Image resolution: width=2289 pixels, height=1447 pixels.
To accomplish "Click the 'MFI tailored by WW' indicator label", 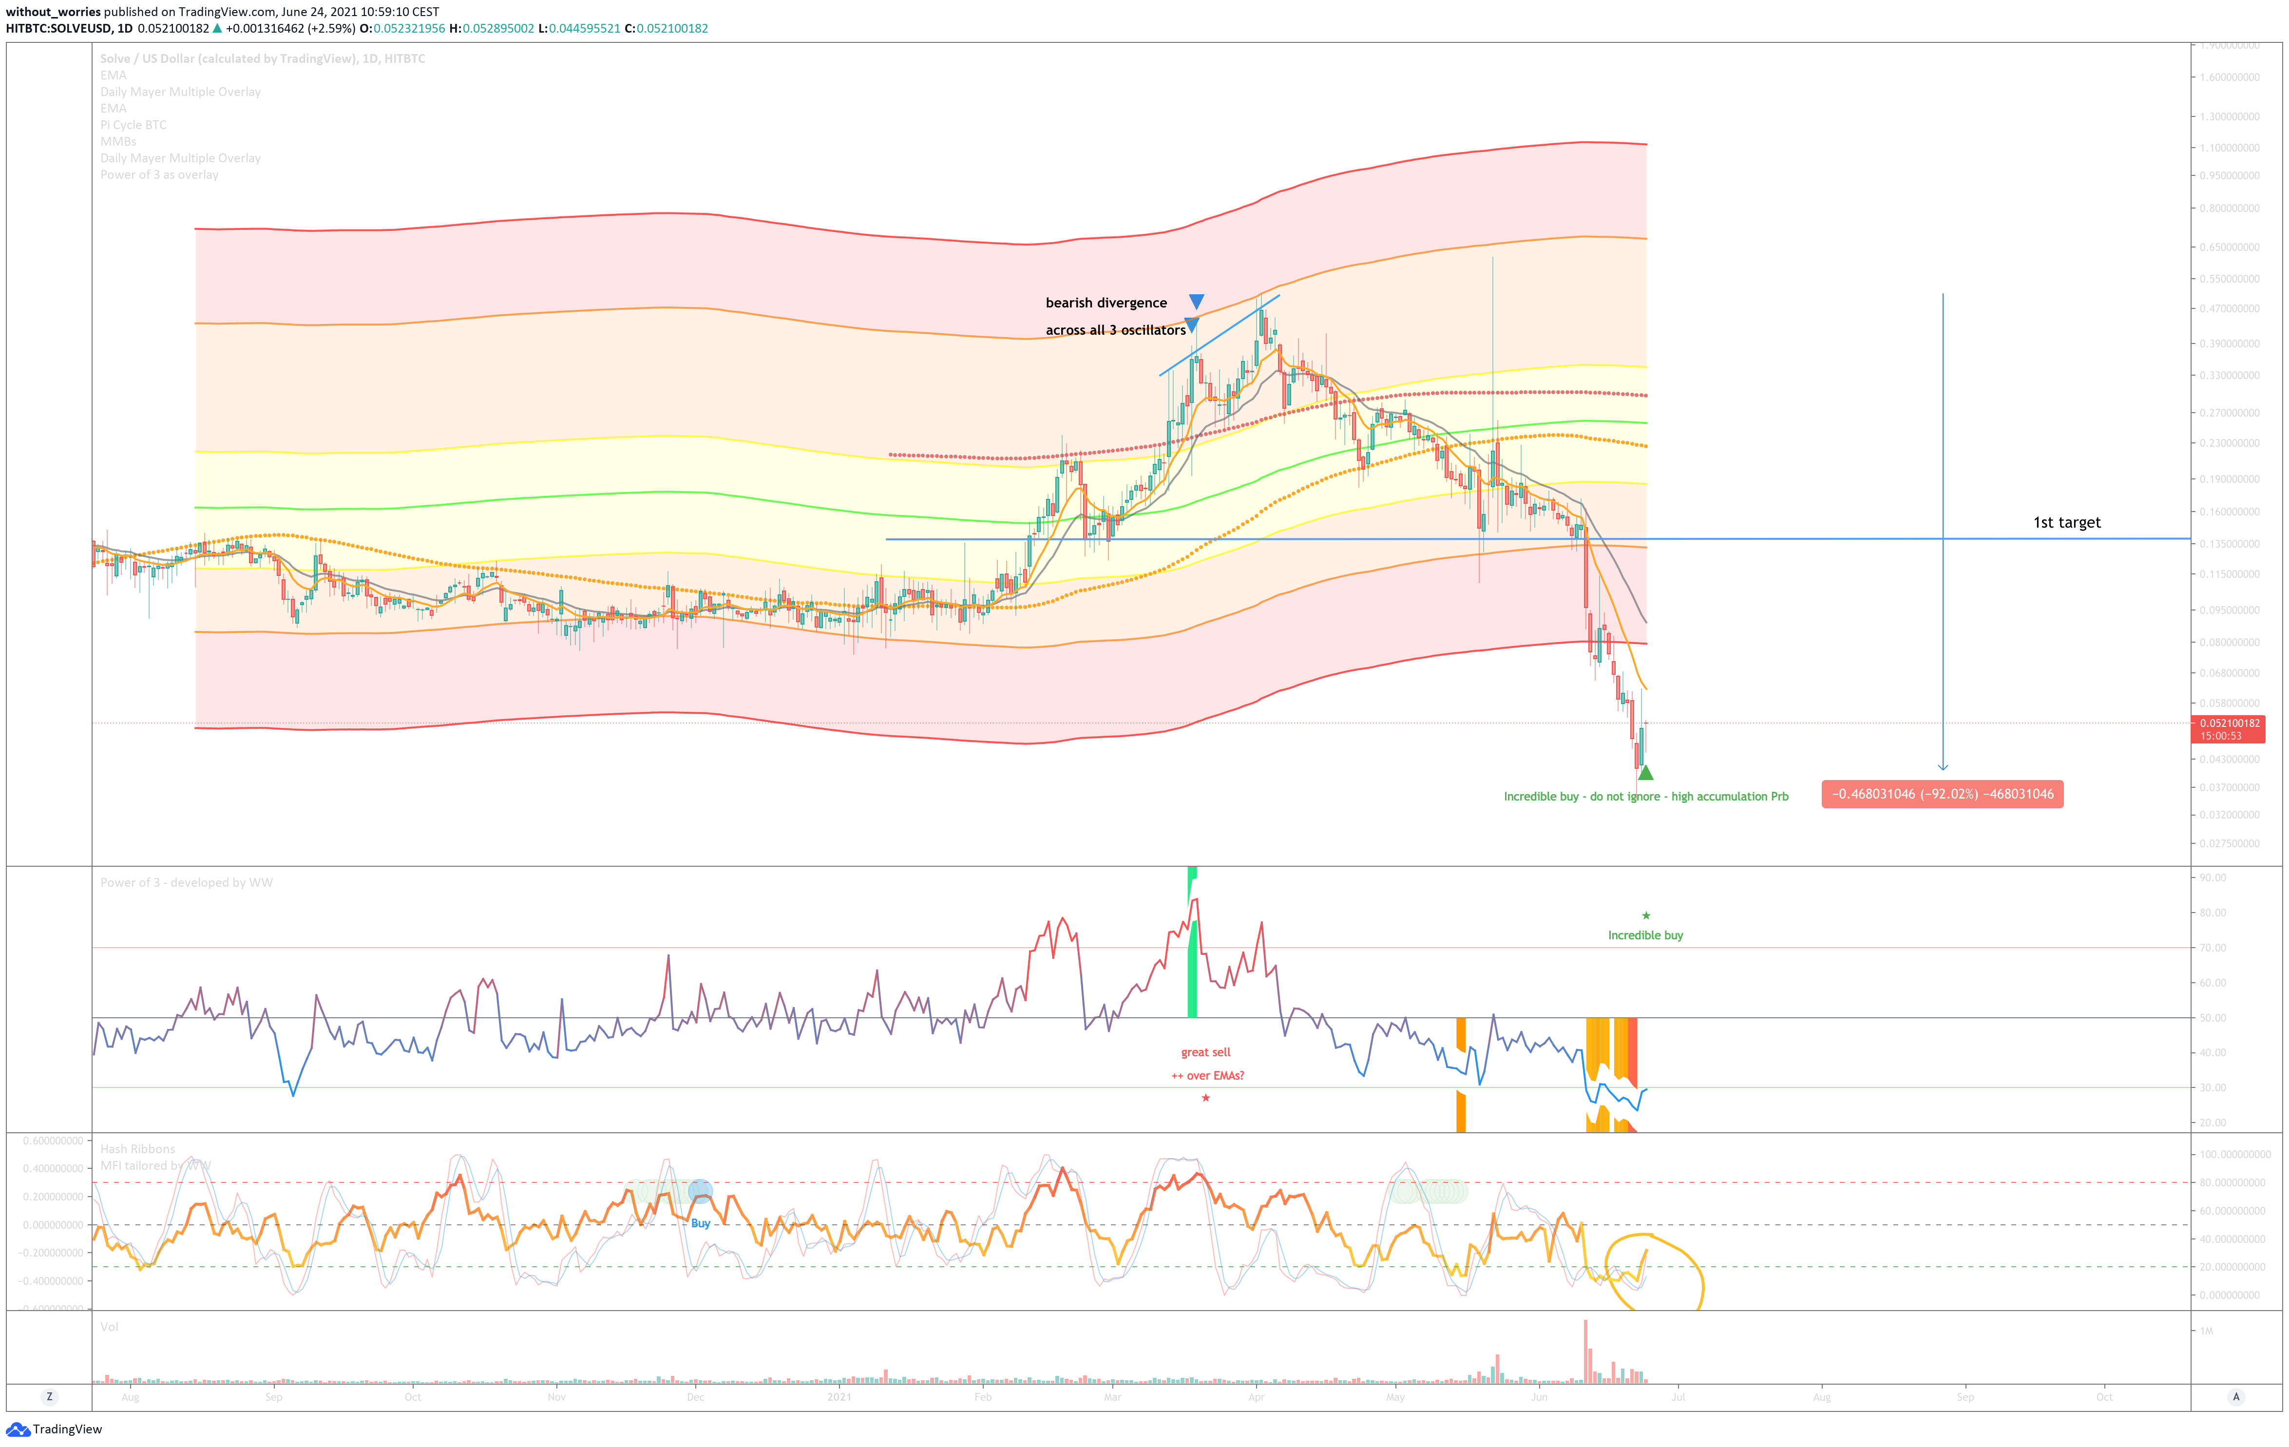I will (155, 1165).
